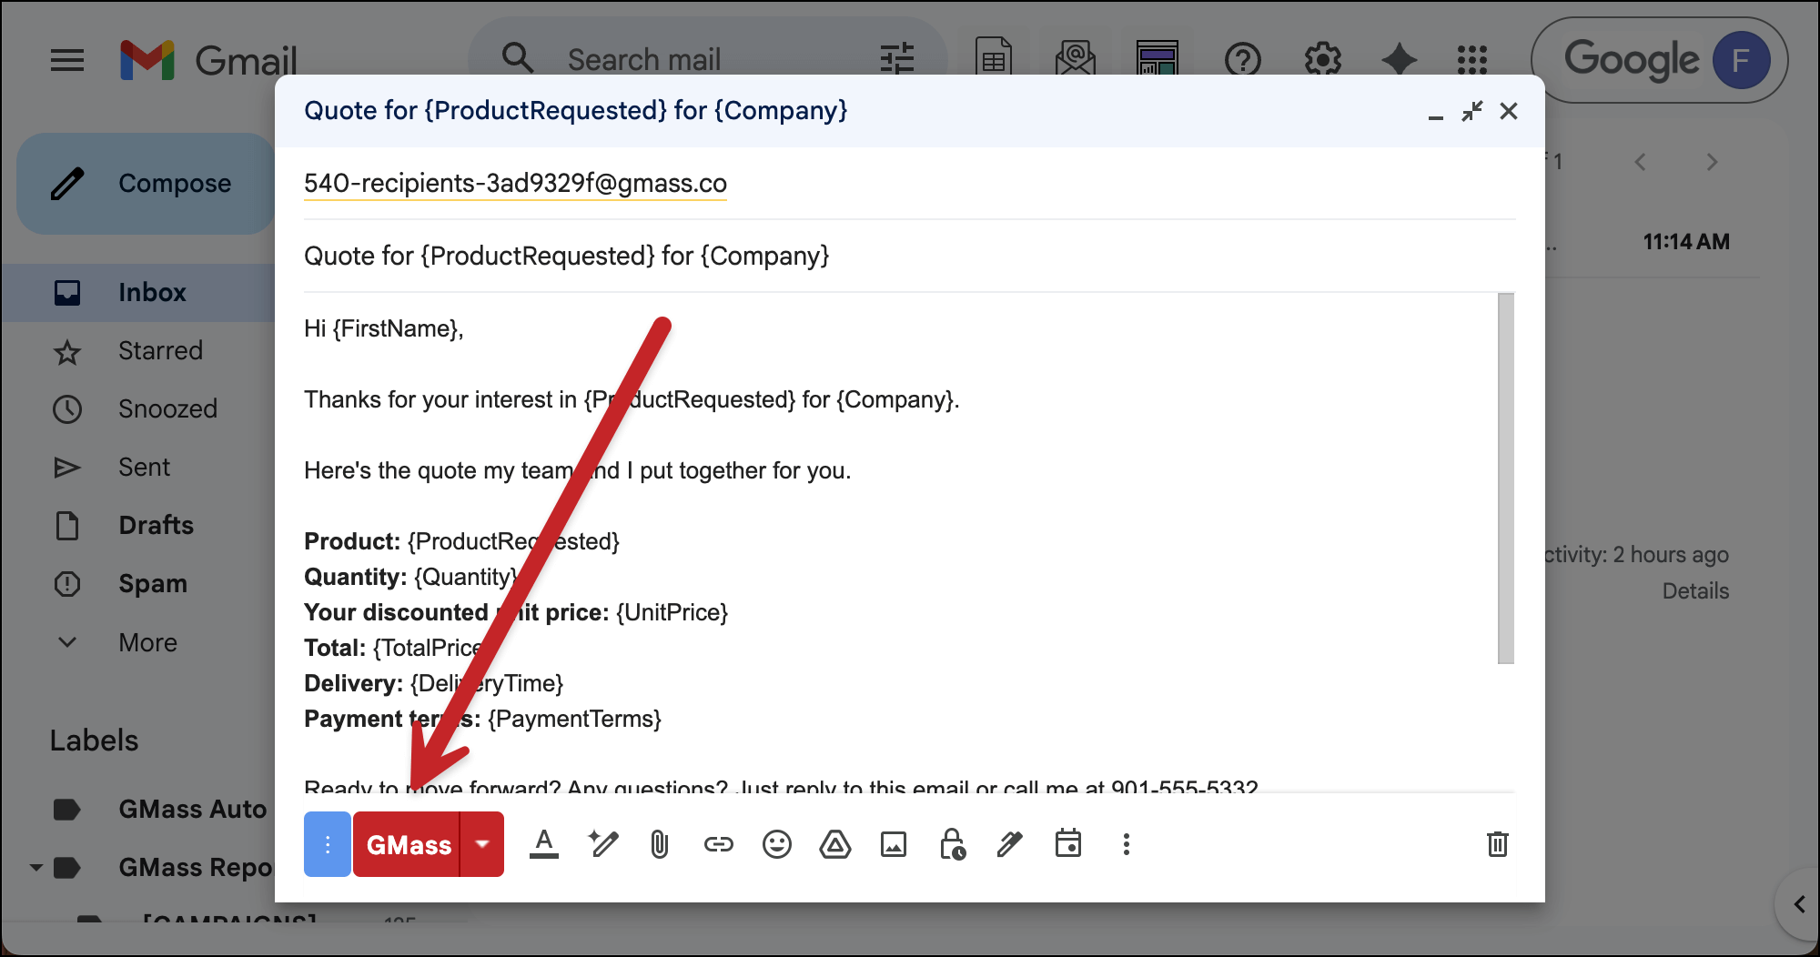This screenshot has height=957, width=1820.
Task: Click the attach files paperclip icon
Action: [660, 845]
